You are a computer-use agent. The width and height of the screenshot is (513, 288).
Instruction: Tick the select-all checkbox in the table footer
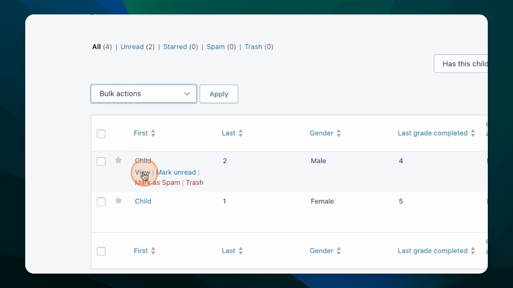(101, 251)
